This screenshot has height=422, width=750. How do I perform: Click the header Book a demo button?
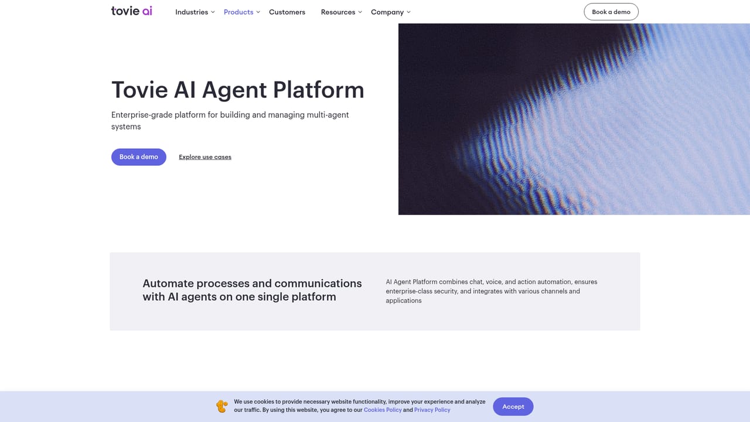[611, 12]
